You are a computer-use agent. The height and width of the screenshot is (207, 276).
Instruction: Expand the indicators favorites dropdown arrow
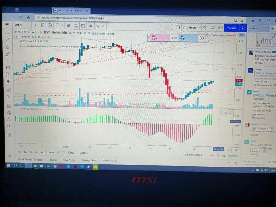(x=63, y=26)
